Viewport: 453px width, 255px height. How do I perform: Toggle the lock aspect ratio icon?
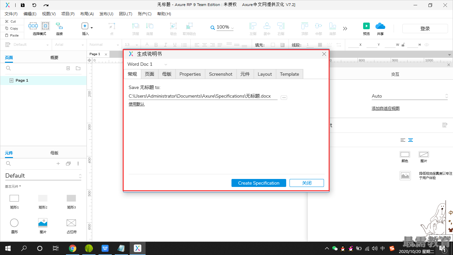click(403, 45)
